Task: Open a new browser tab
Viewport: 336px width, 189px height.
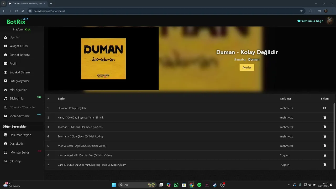Action: click(51, 3)
